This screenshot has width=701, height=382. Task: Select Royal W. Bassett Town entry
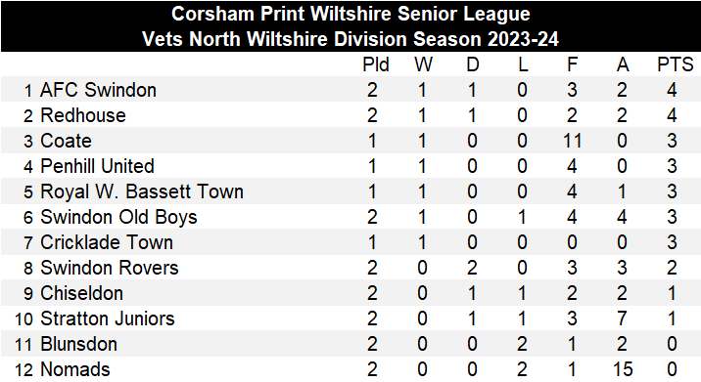click(x=142, y=191)
